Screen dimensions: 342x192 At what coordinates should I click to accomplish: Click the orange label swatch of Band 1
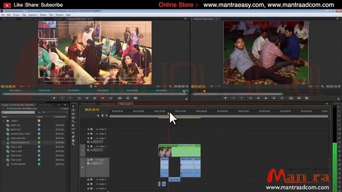coord(39,121)
